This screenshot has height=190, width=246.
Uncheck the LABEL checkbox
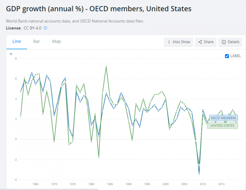pyautogui.click(x=227, y=56)
